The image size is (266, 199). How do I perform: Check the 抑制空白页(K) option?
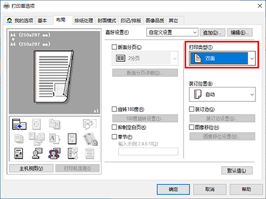[114, 127]
